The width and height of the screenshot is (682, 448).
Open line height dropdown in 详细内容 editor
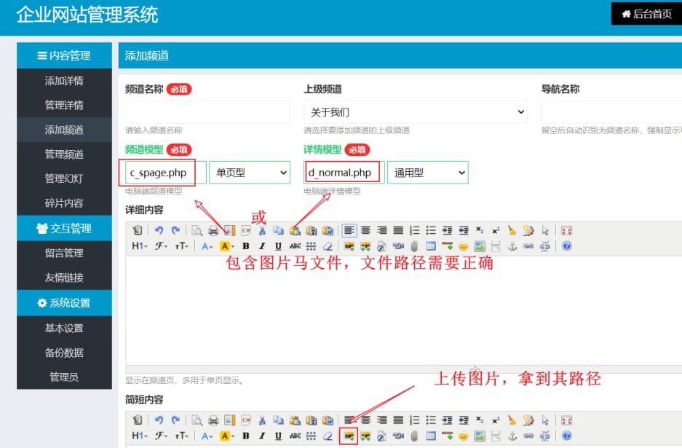[x=311, y=246]
